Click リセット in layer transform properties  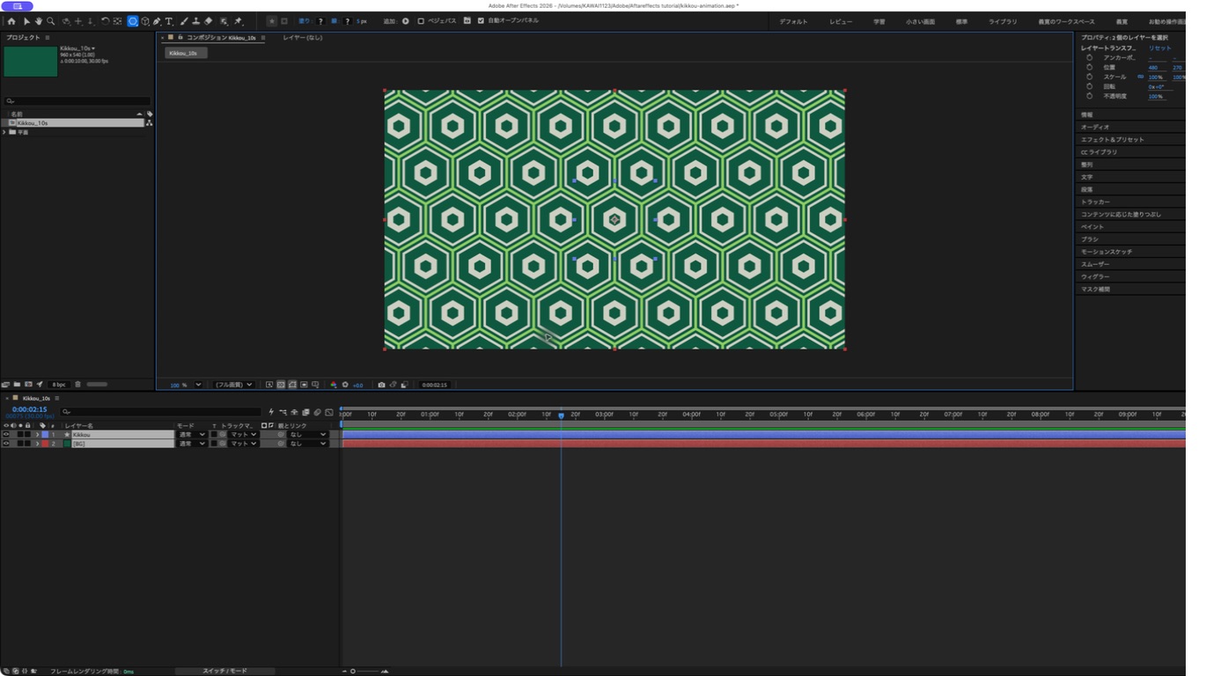[x=1159, y=48]
